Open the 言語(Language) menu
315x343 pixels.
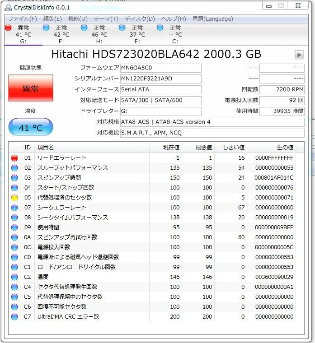[x=213, y=19]
